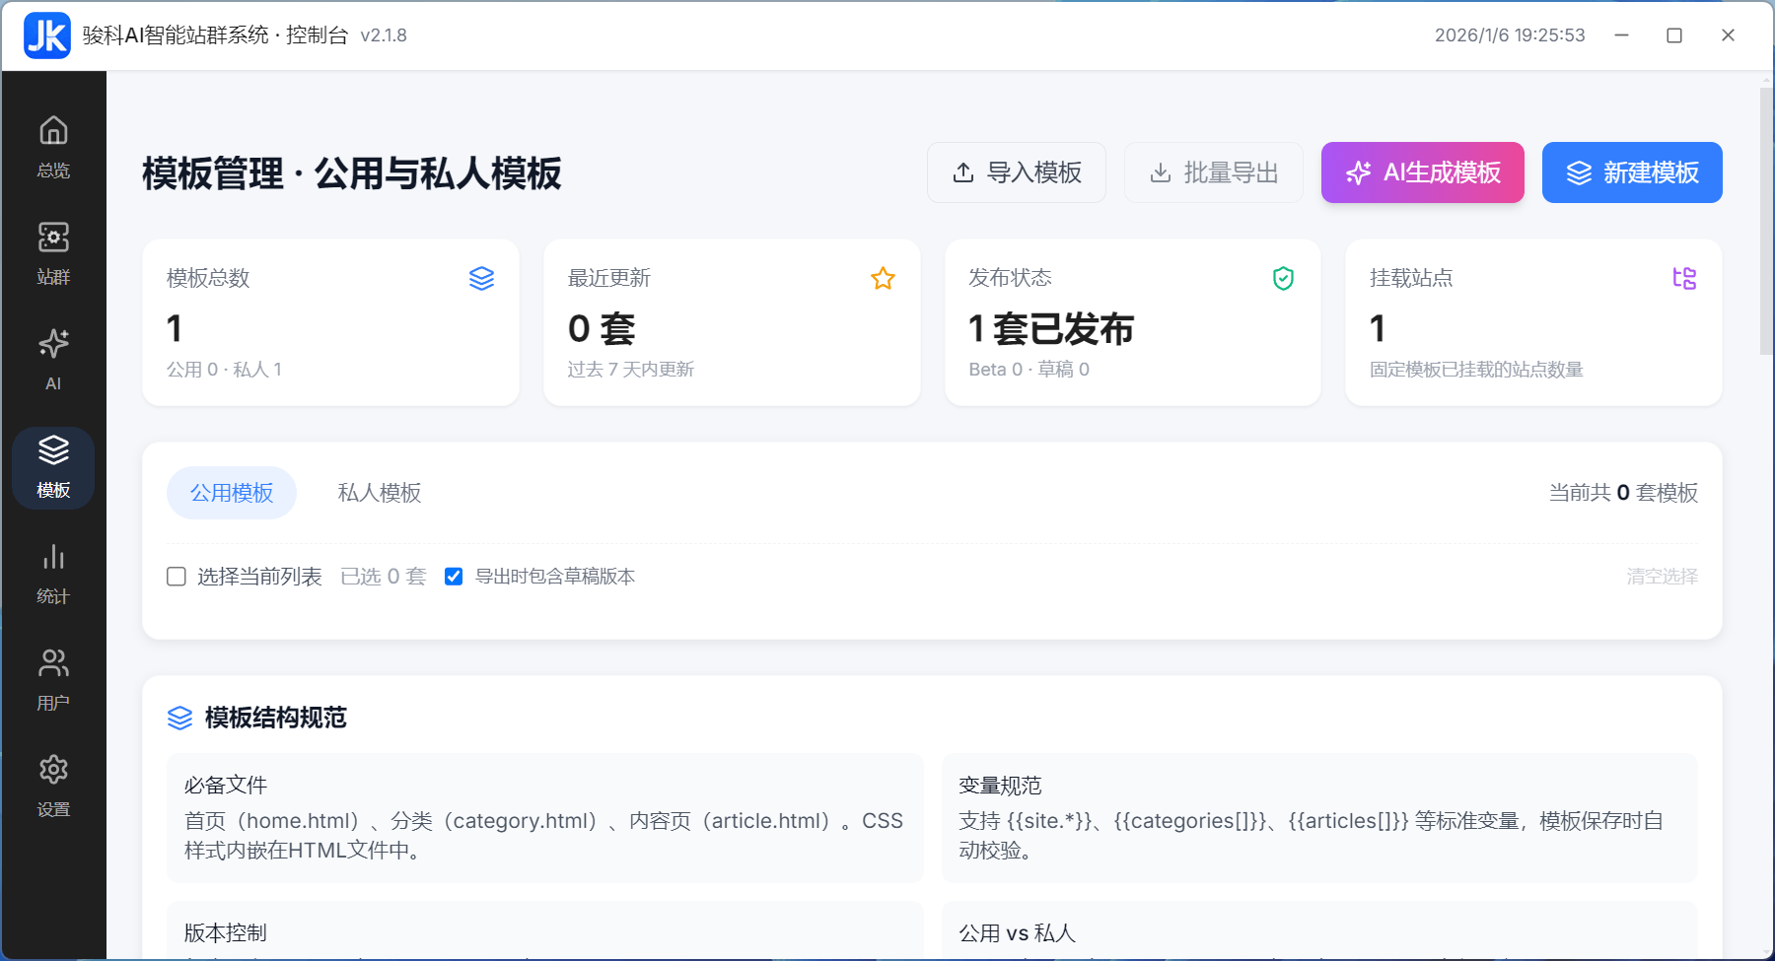This screenshot has height=961, width=1775.
Task: Click the AI生成模板 button
Action: tap(1422, 172)
